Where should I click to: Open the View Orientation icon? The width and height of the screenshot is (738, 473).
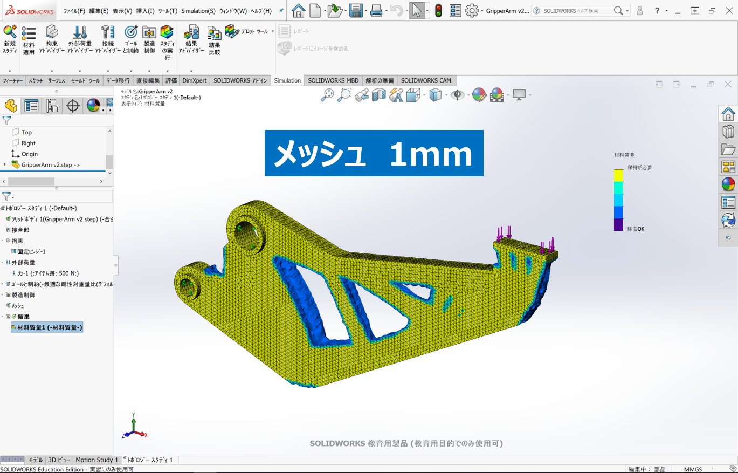point(413,95)
